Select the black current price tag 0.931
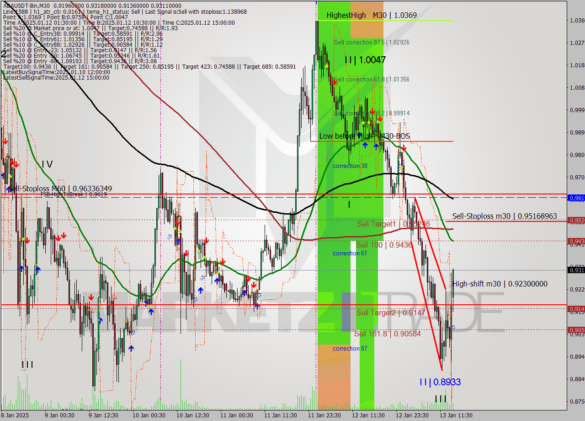The height and width of the screenshot is (421, 585). coord(576,270)
